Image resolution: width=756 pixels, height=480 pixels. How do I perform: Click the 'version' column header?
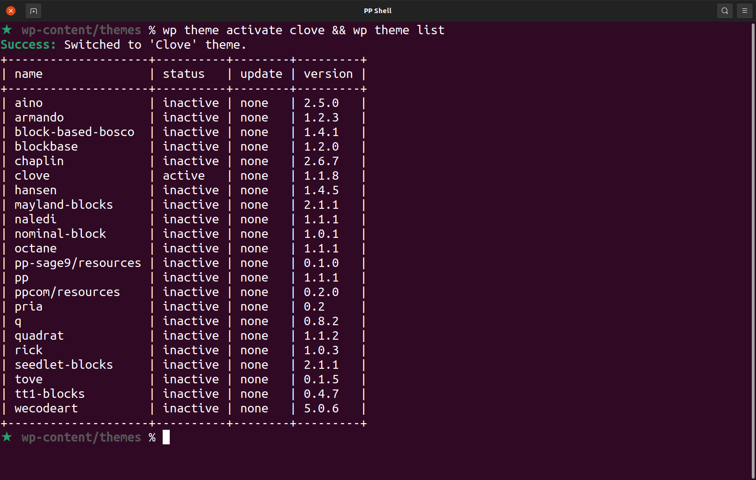coord(328,74)
